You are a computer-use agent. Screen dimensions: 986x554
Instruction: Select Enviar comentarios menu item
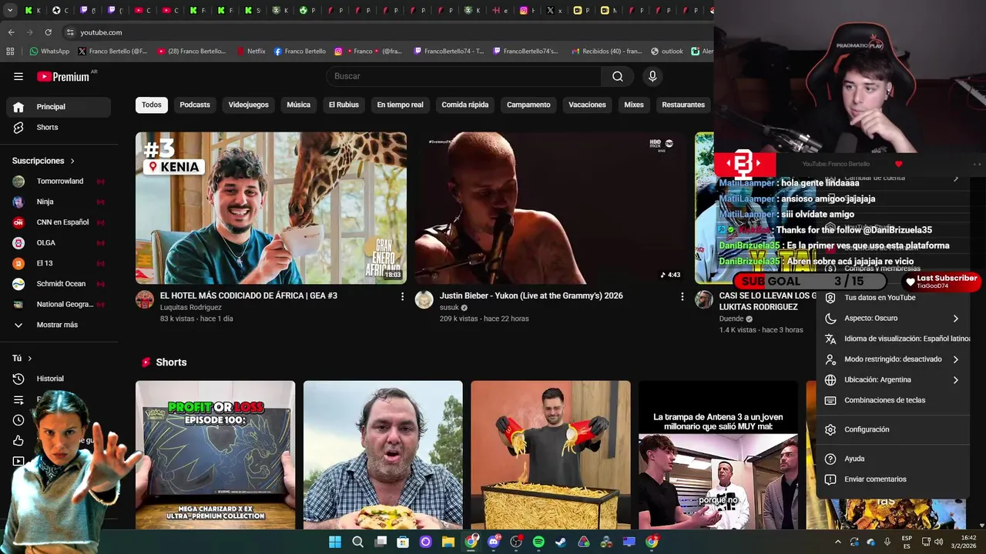tap(893, 479)
